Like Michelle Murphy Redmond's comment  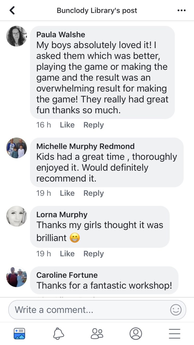67,193
